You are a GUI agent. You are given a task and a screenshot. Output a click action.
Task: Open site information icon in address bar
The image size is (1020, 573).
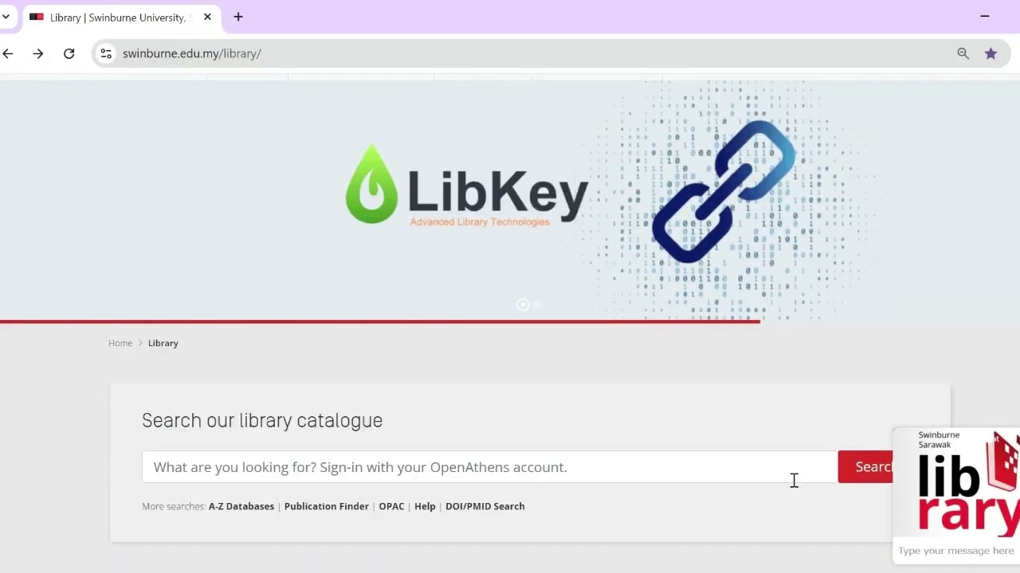pyautogui.click(x=106, y=53)
